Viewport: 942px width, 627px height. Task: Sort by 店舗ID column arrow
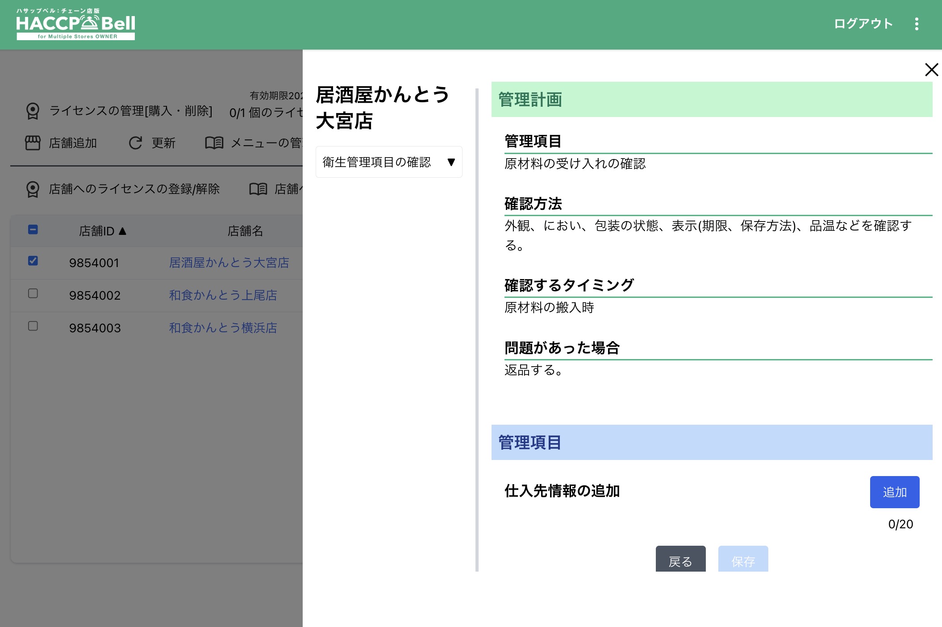[123, 231]
